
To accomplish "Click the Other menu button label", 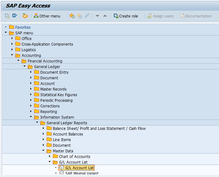I will pyautogui.click(x=50, y=16).
